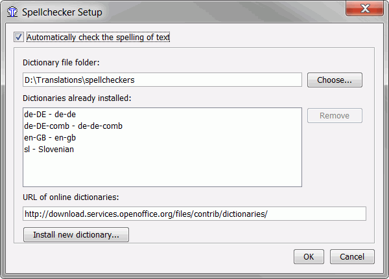Click Install new dictionary... button
This screenshot has height=279, width=389.
[x=76, y=234]
